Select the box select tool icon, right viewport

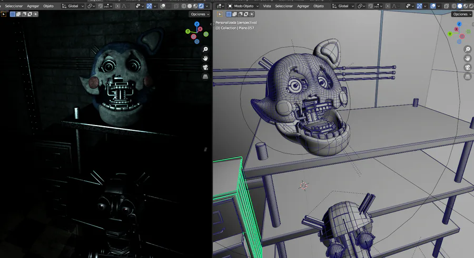[220, 14]
